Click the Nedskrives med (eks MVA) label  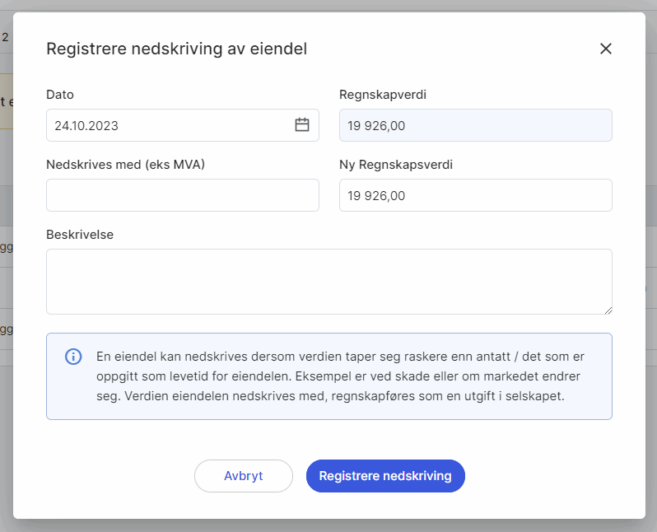tap(125, 165)
